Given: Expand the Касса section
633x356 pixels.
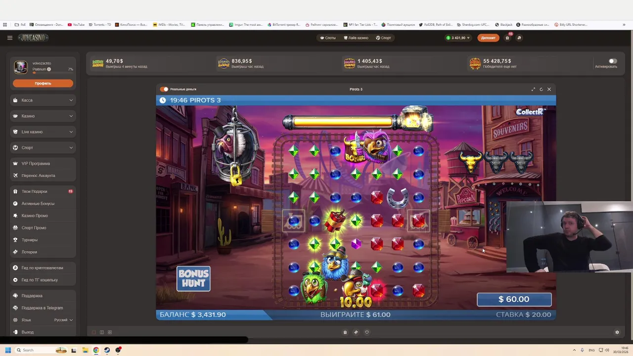Looking at the screenshot, I should (x=43, y=100).
